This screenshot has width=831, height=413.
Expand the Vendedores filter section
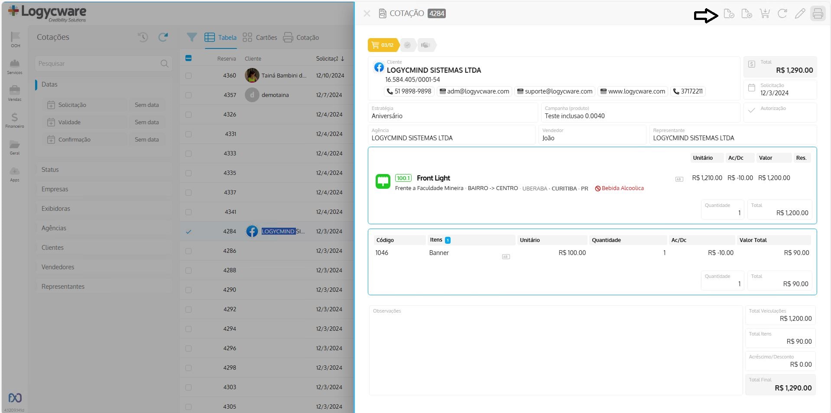tap(104, 267)
